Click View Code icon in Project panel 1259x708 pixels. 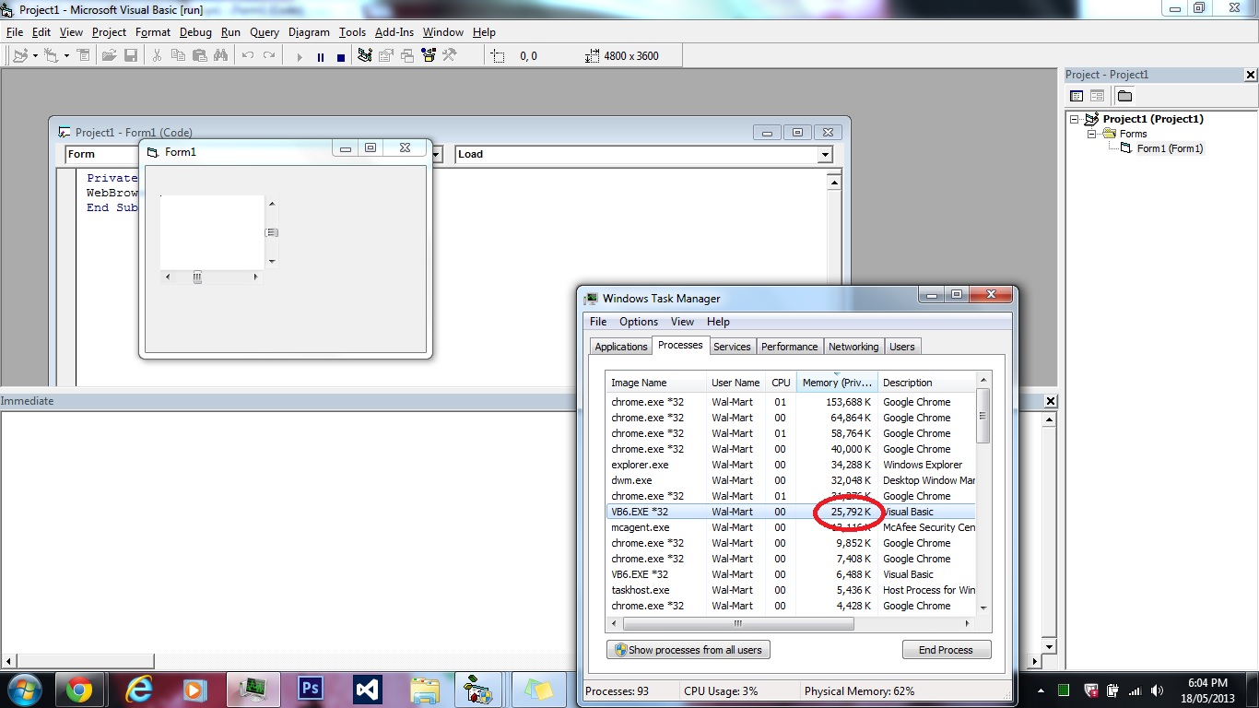pos(1077,96)
